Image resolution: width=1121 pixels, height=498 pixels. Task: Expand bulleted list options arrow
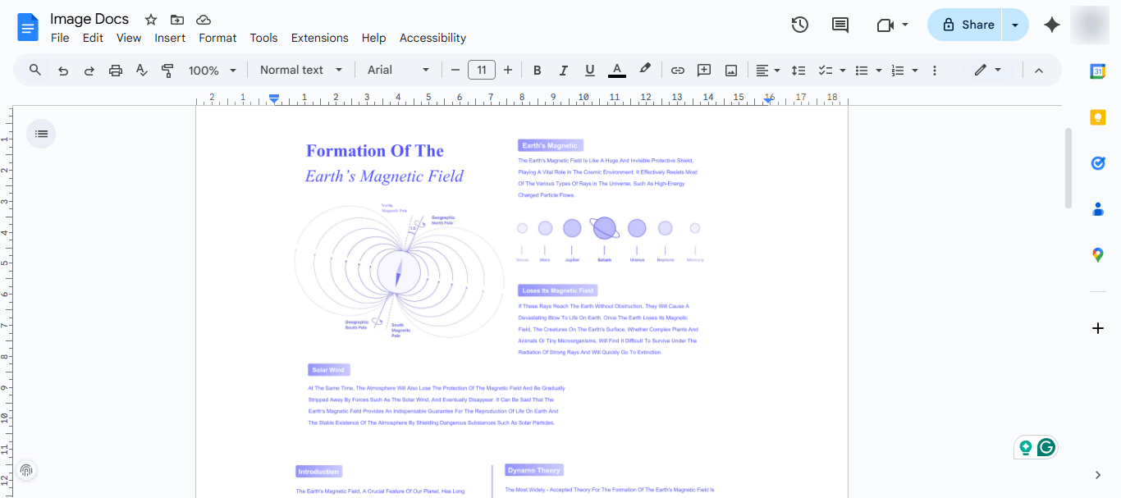point(879,71)
